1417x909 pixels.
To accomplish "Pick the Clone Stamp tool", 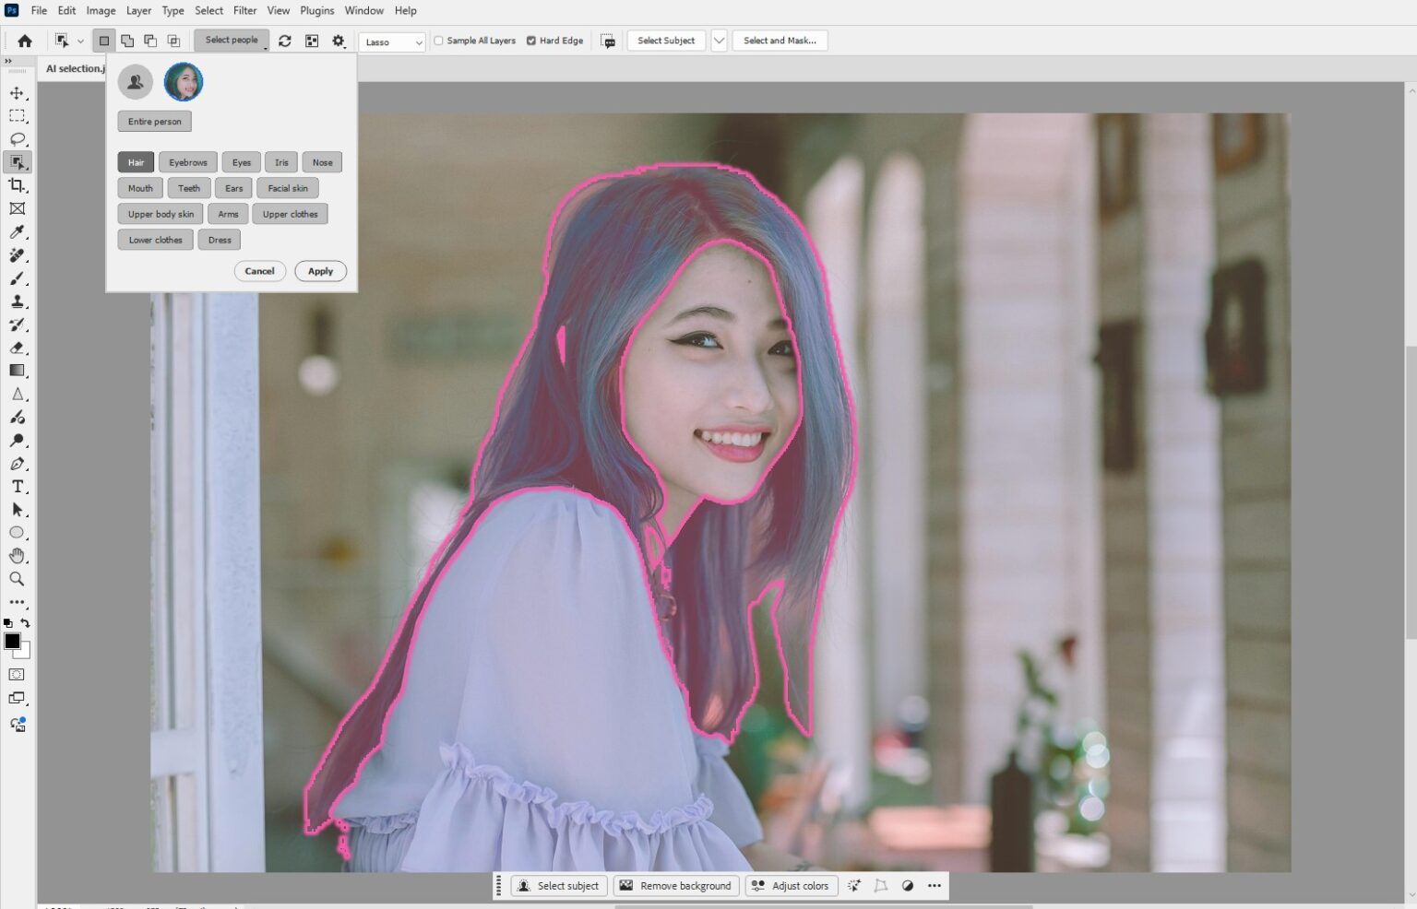I will 17,301.
